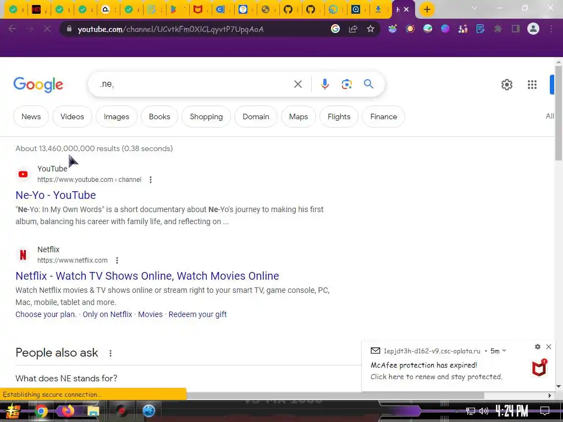Dismiss the McAfee expired notification
563x422 pixels.
click(549, 347)
